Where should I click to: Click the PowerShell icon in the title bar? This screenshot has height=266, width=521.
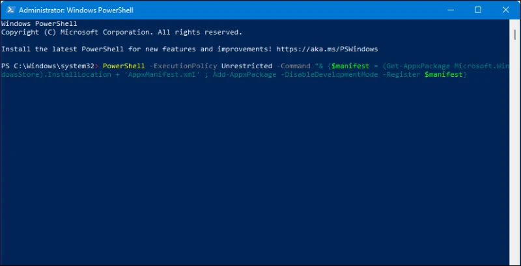pyautogui.click(x=10, y=10)
